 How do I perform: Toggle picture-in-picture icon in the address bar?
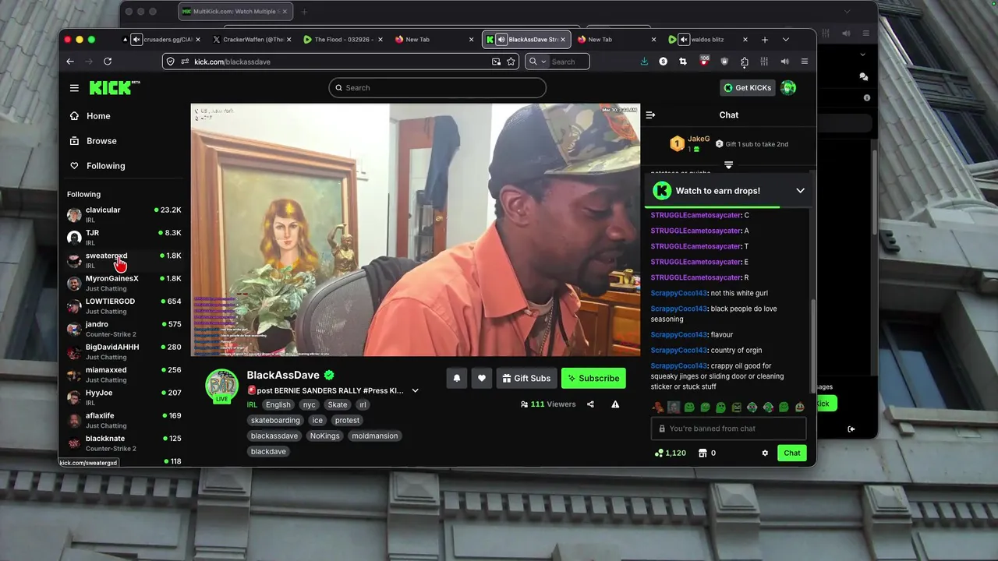tap(496, 62)
